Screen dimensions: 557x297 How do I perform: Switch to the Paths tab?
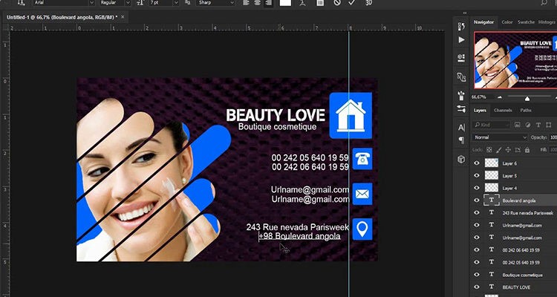click(x=526, y=110)
